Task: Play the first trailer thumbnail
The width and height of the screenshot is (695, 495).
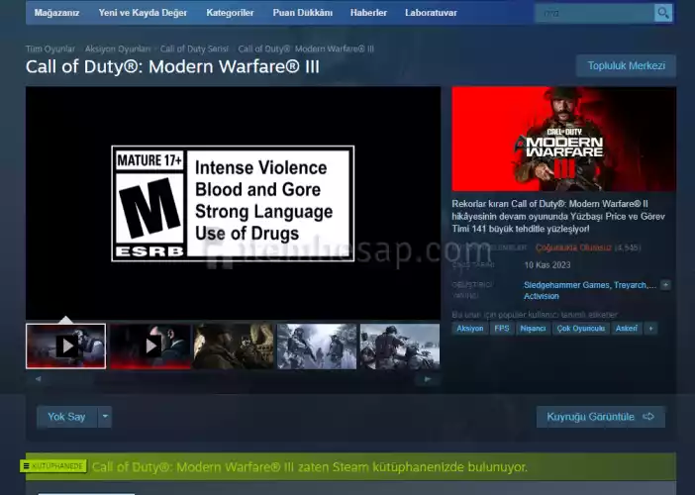Action: [x=65, y=346]
